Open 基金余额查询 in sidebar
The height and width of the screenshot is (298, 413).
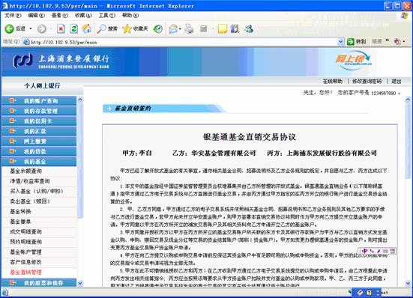(x=25, y=171)
